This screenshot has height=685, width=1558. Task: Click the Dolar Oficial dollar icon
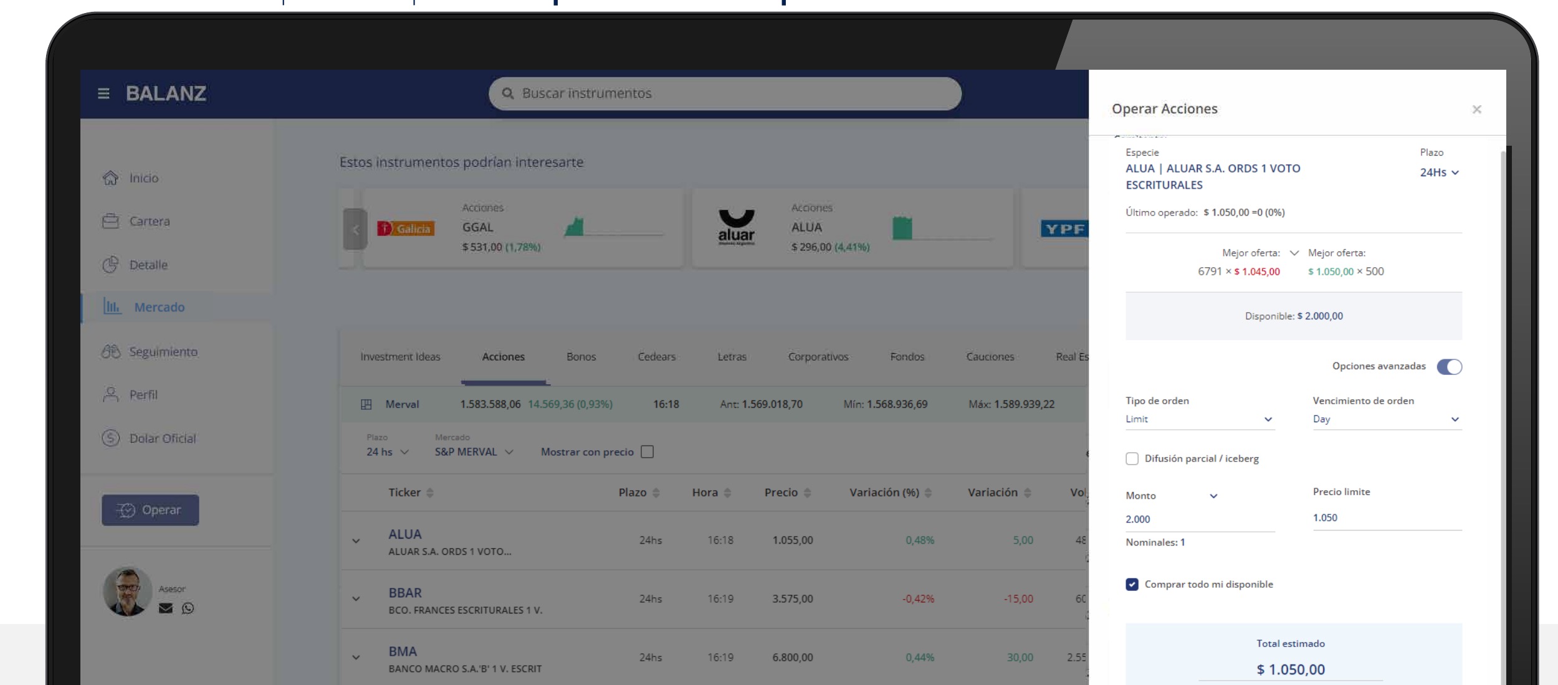pos(110,438)
